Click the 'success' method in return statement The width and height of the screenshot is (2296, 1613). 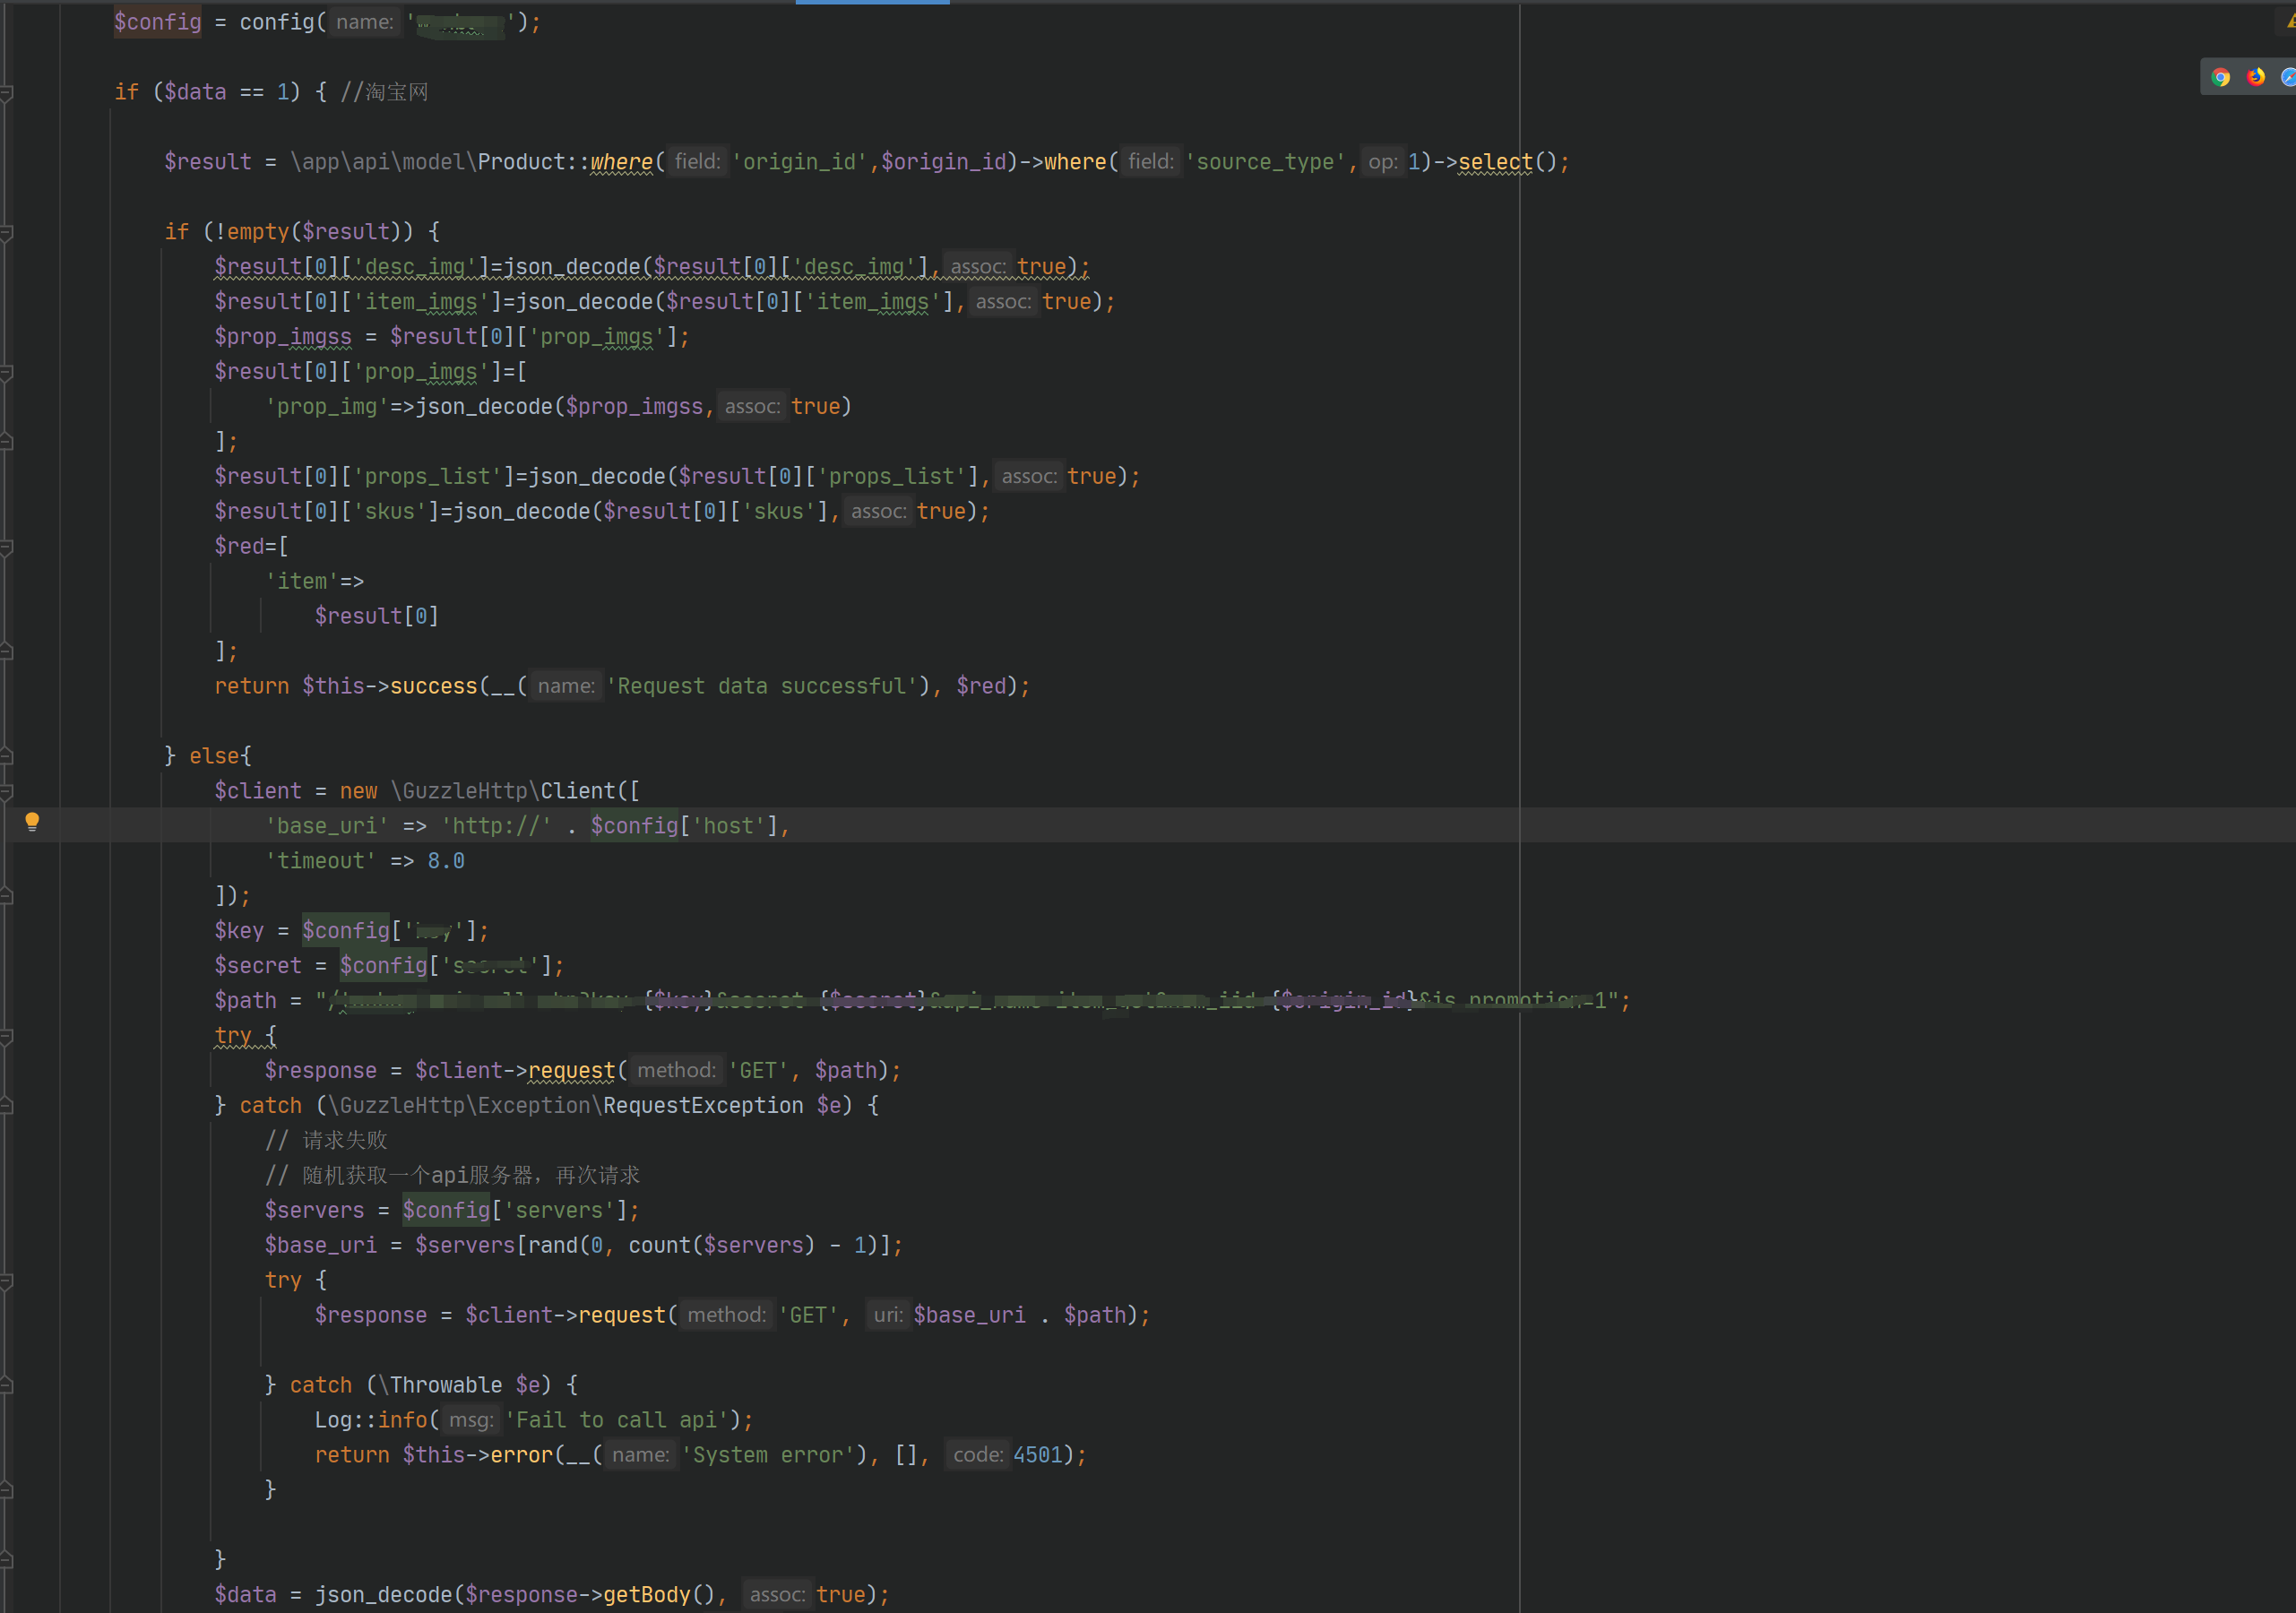433,686
